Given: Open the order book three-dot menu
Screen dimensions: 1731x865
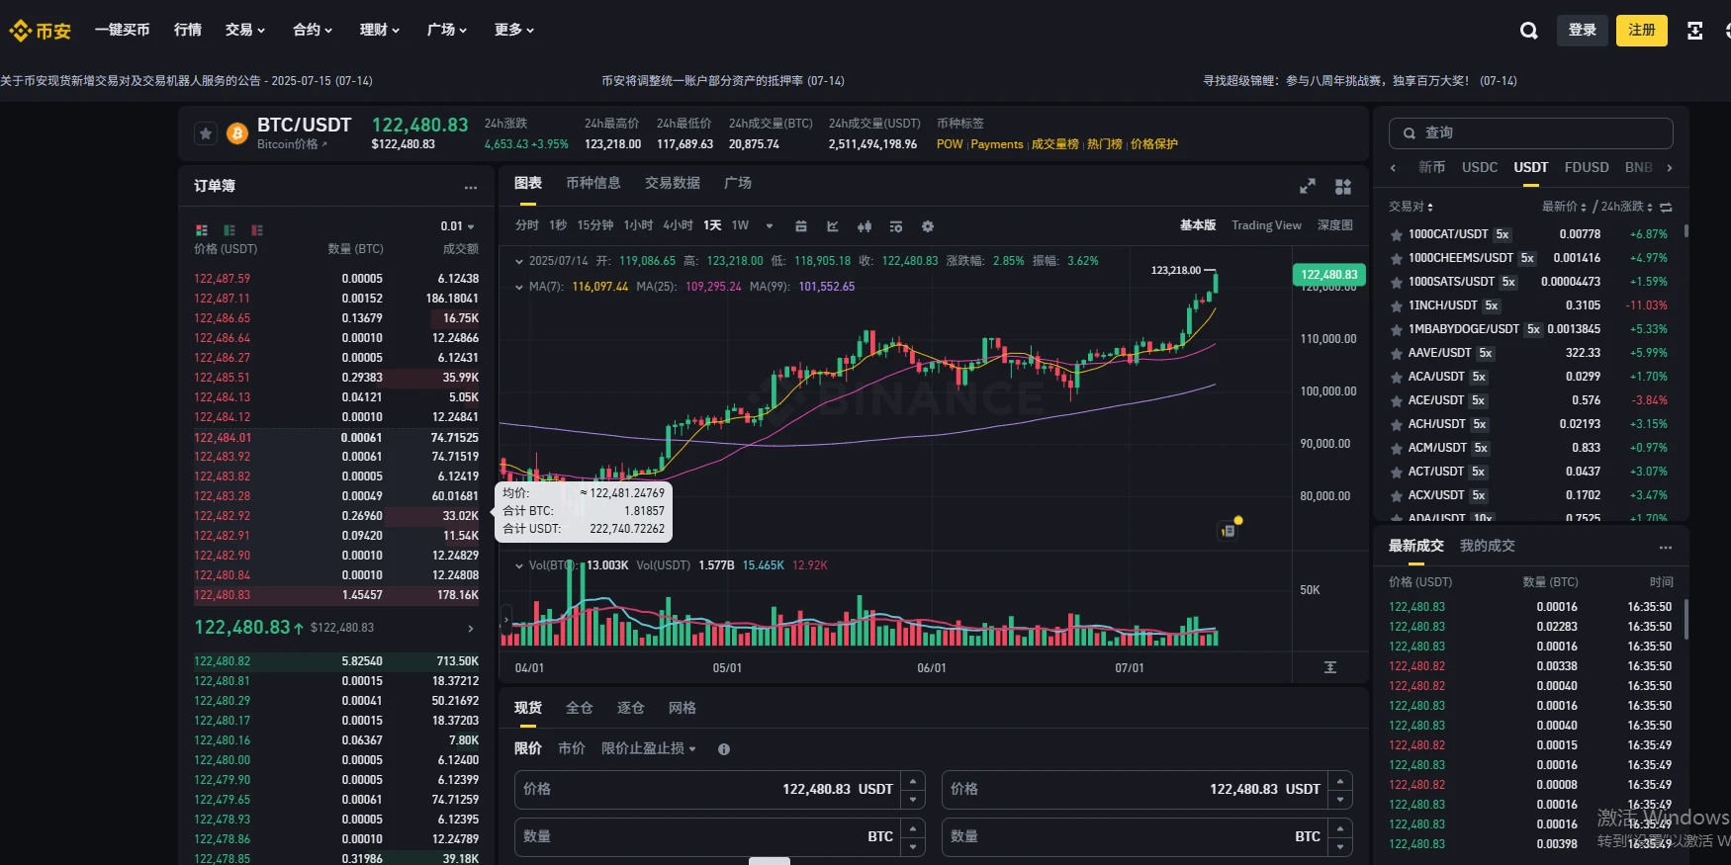Looking at the screenshot, I should 471,187.
